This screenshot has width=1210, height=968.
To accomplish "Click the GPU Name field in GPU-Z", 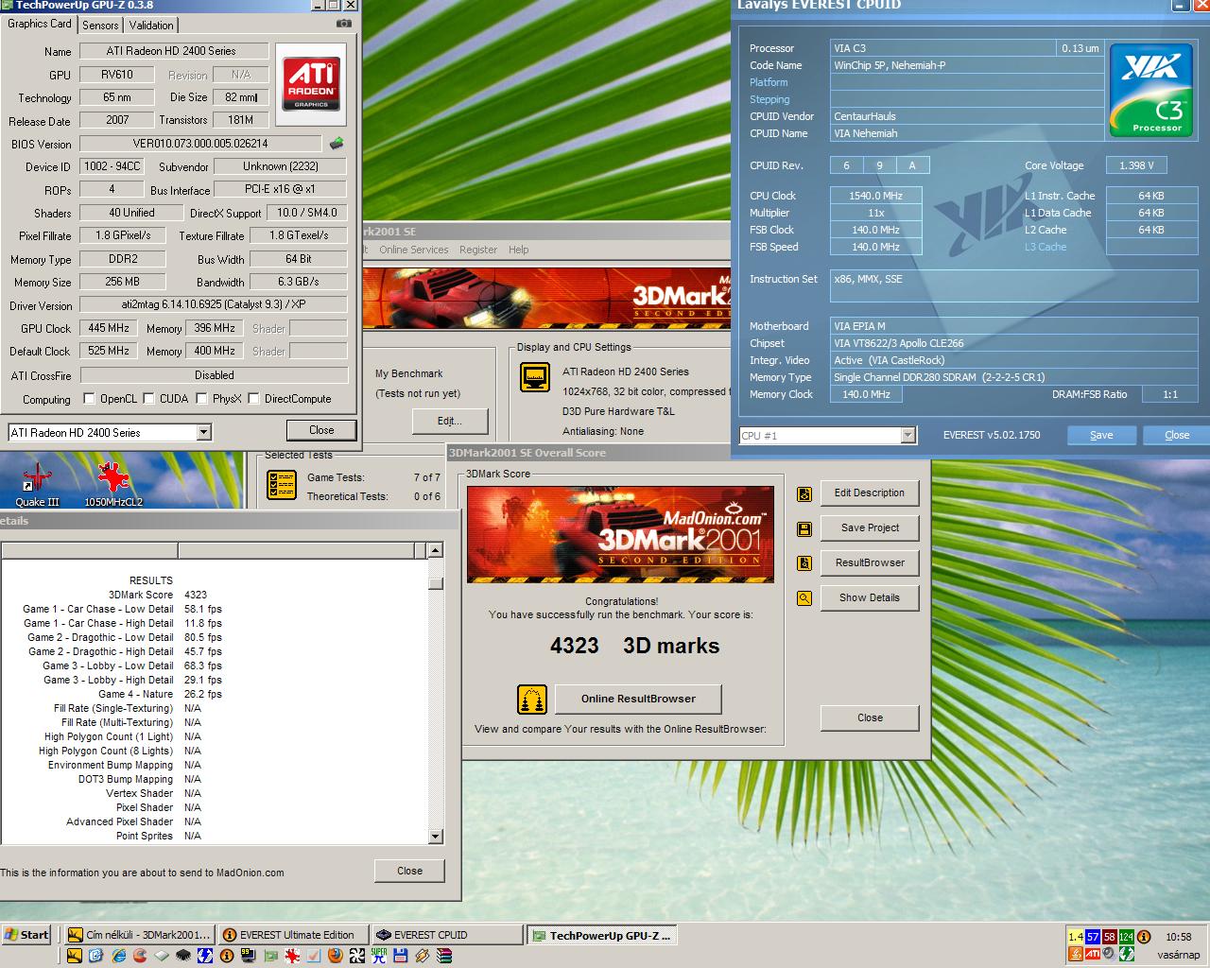I will (x=174, y=52).
